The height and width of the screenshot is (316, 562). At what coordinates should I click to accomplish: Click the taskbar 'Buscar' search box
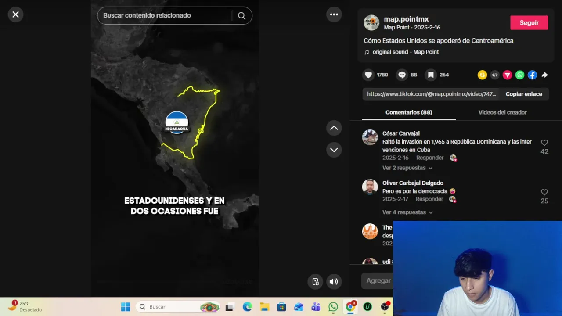click(x=178, y=307)
